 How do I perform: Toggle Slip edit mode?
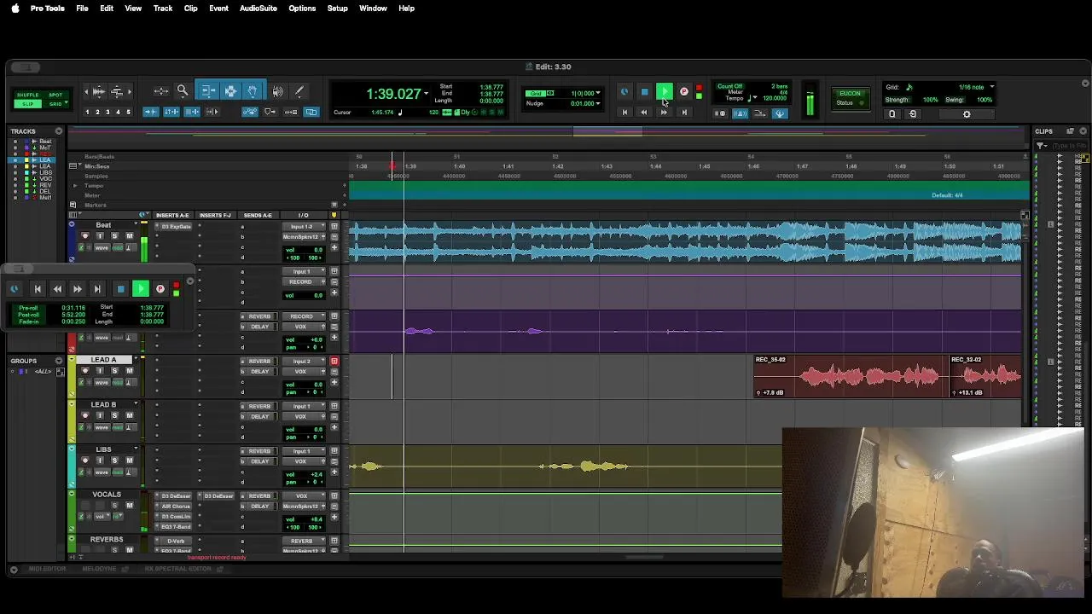coord(28,104)
